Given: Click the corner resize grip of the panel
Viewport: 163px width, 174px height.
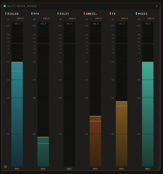Looking at the screenshot, I should (x=158, y=168).
